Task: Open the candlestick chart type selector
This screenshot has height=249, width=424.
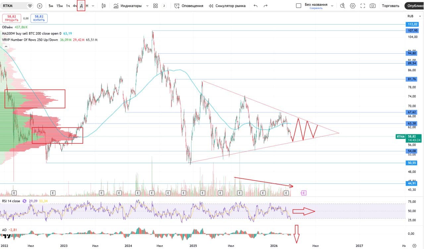Action: pos(104,6)
